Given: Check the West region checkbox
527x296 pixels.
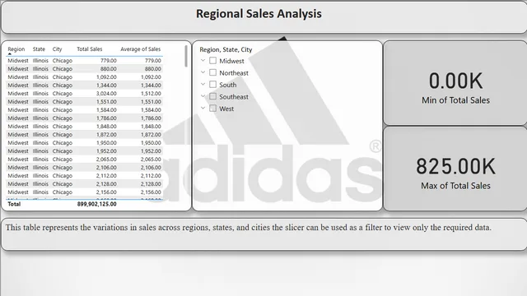Looking at the screenshot, I should (212, 108).
